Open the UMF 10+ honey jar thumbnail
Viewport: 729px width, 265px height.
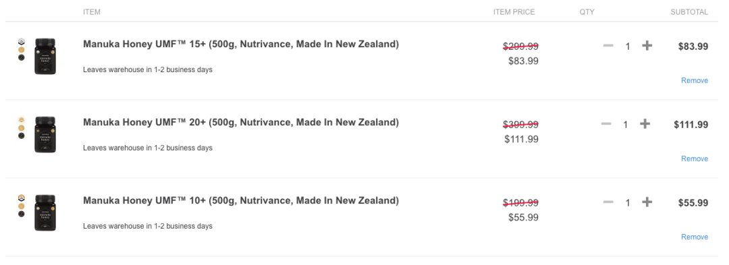[x=45, y=212]
